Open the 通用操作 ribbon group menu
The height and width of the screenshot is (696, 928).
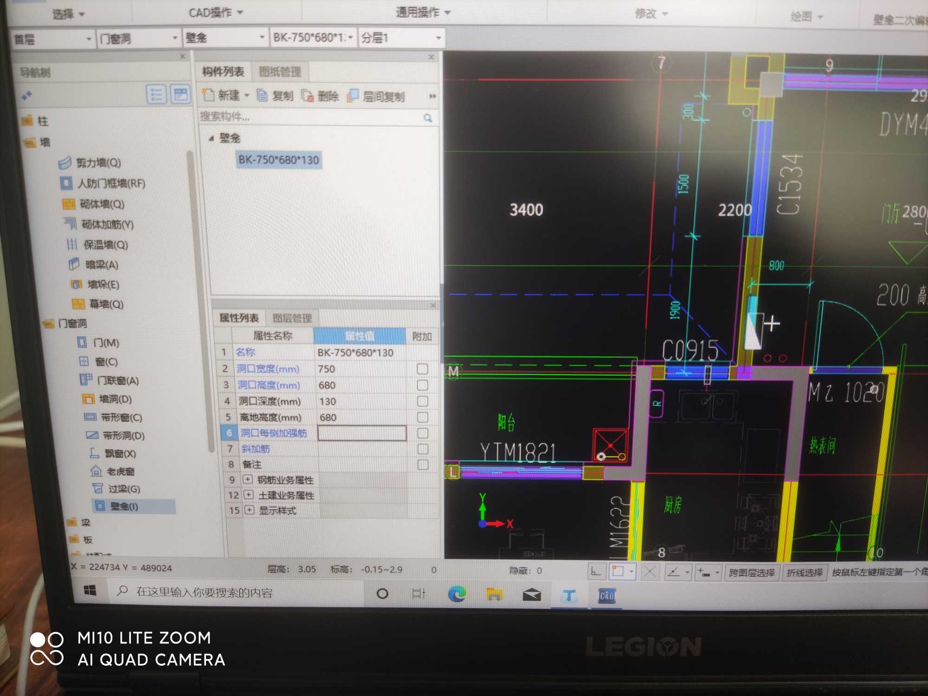[x=423, y=12]
